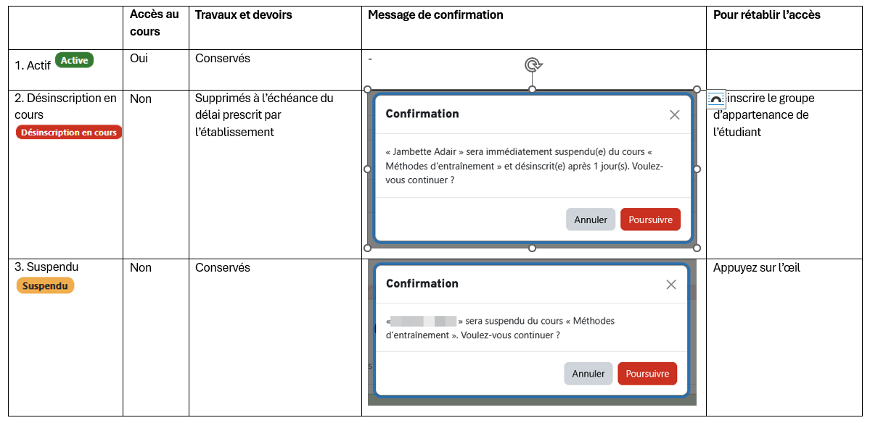
Task: Place cursor in 'Appuyez sur l'œil' cell text
Action: (756, 268)
